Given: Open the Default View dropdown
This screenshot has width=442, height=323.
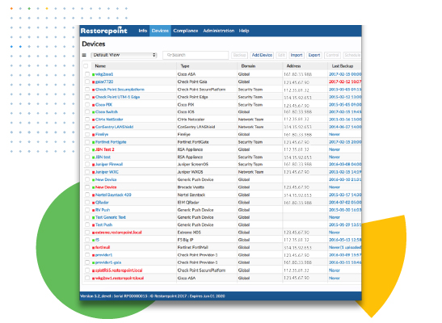Looking at the screenshot, I should click(x=124, y=55).
